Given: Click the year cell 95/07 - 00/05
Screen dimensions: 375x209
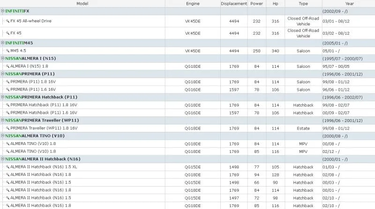Looking at the screenshot, I should [x=336, y=66].
